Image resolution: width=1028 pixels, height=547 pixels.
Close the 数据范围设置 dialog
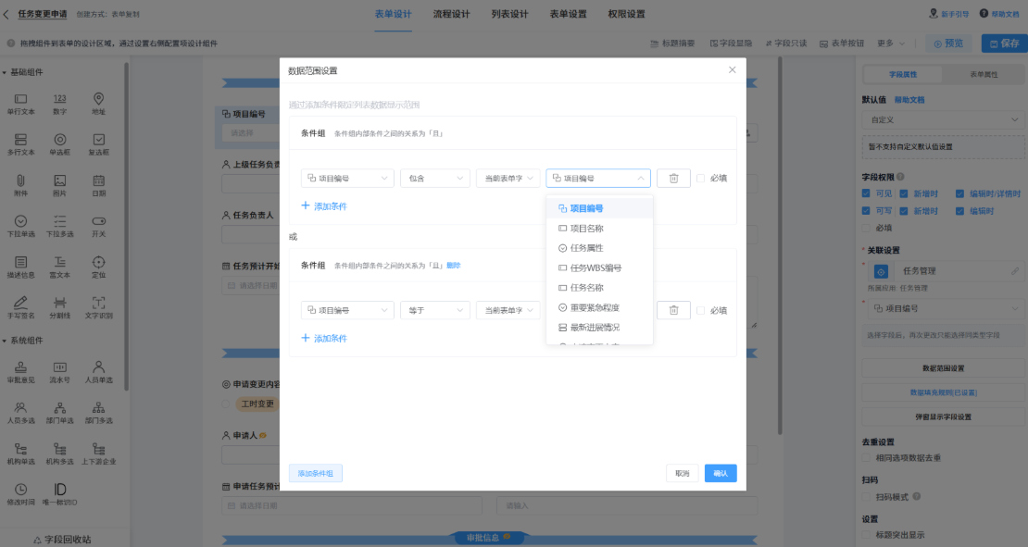pos(732,69)
